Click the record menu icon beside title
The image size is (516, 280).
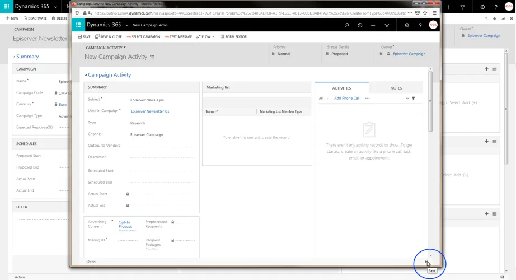[152, 57]
